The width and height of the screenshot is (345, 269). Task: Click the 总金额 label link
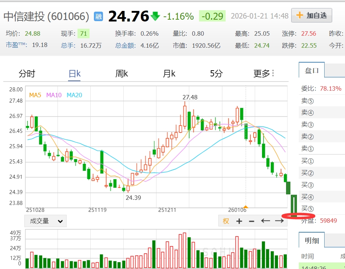point(125,46)
